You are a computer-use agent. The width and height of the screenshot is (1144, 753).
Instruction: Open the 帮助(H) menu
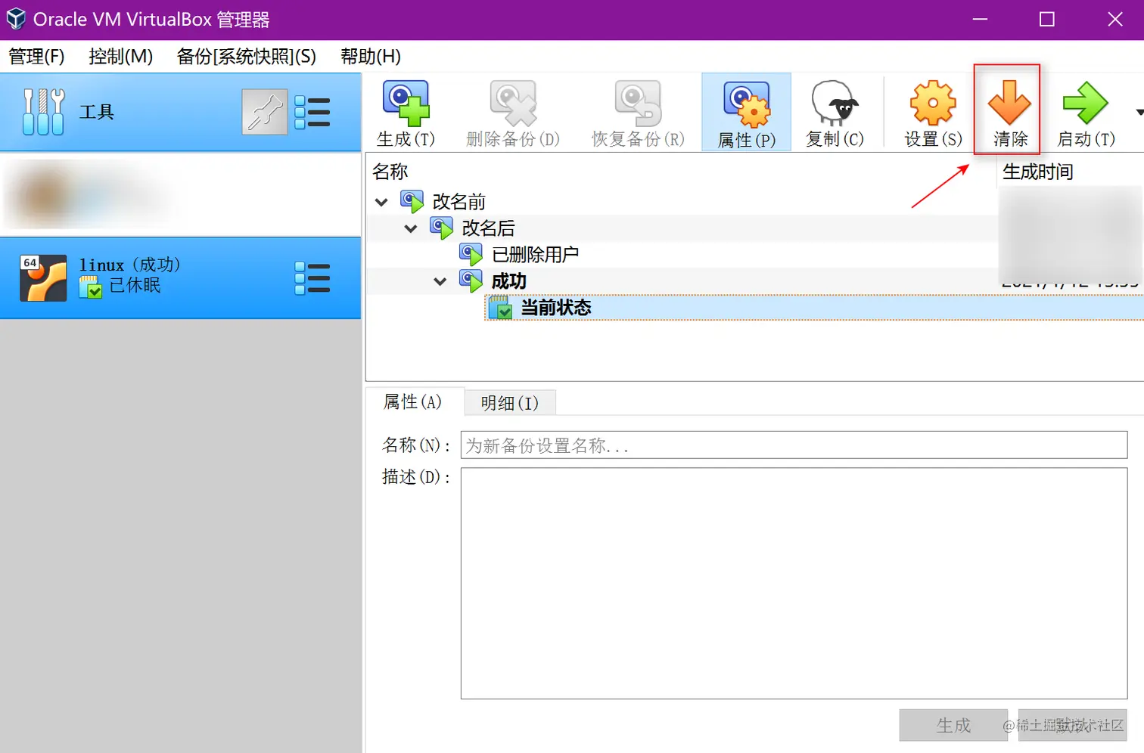[371, 57]
